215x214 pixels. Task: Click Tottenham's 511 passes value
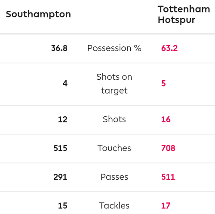click(x=168, y=177)
